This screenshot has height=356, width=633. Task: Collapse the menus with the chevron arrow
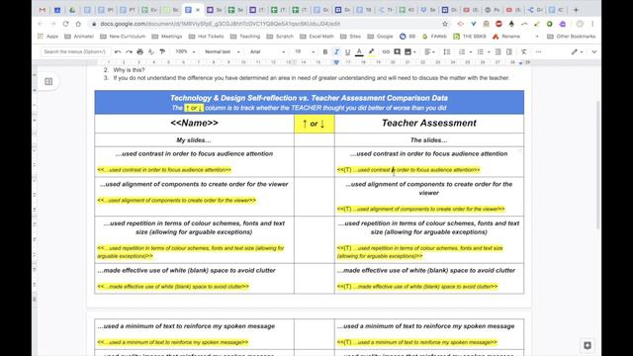[x=593, y=51]
